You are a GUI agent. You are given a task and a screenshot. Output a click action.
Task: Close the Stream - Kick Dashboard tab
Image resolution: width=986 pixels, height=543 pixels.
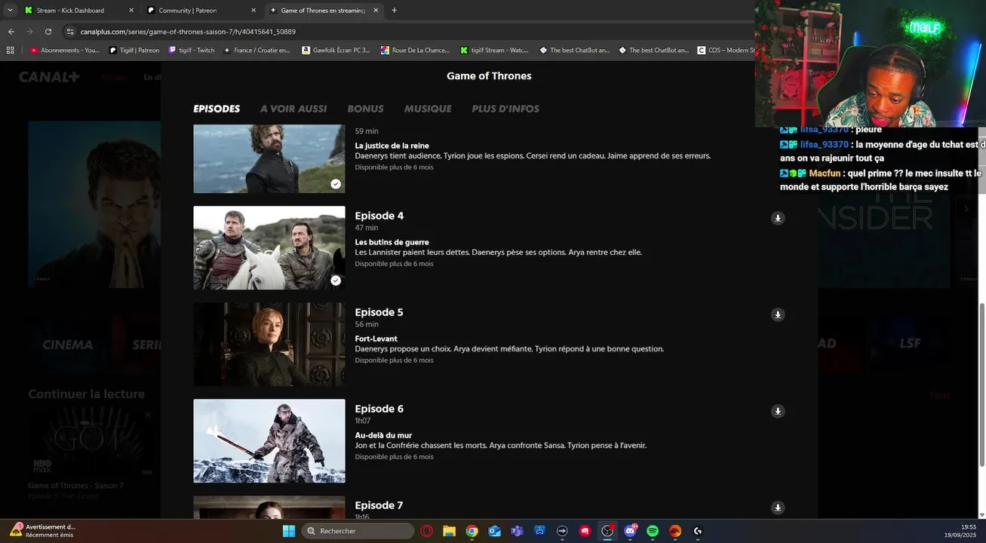pos(131,11)
